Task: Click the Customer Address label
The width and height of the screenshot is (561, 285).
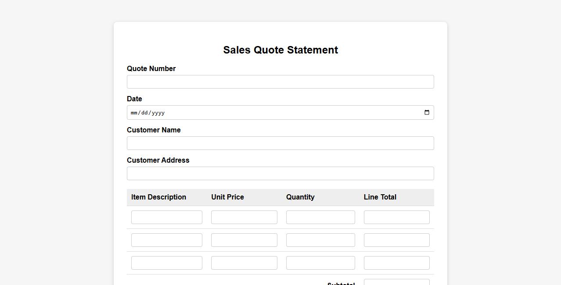Action: click(158, 160)
